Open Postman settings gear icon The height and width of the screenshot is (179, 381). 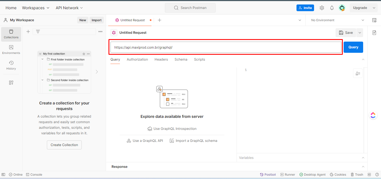click(x=322, y=8)
